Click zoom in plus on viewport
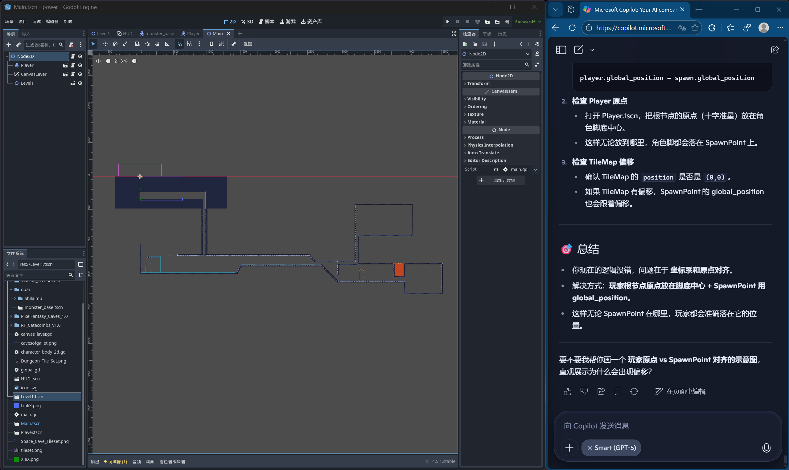Screen dimensions: 789x470 pyautogui.click(x=134, y=61)
